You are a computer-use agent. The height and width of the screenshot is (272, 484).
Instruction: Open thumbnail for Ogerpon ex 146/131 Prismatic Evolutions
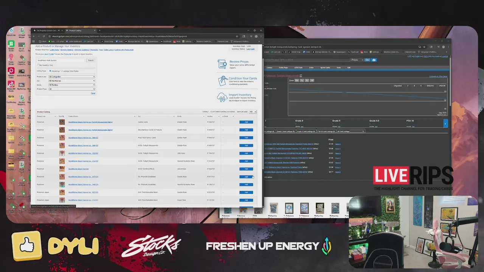(62, 184)
